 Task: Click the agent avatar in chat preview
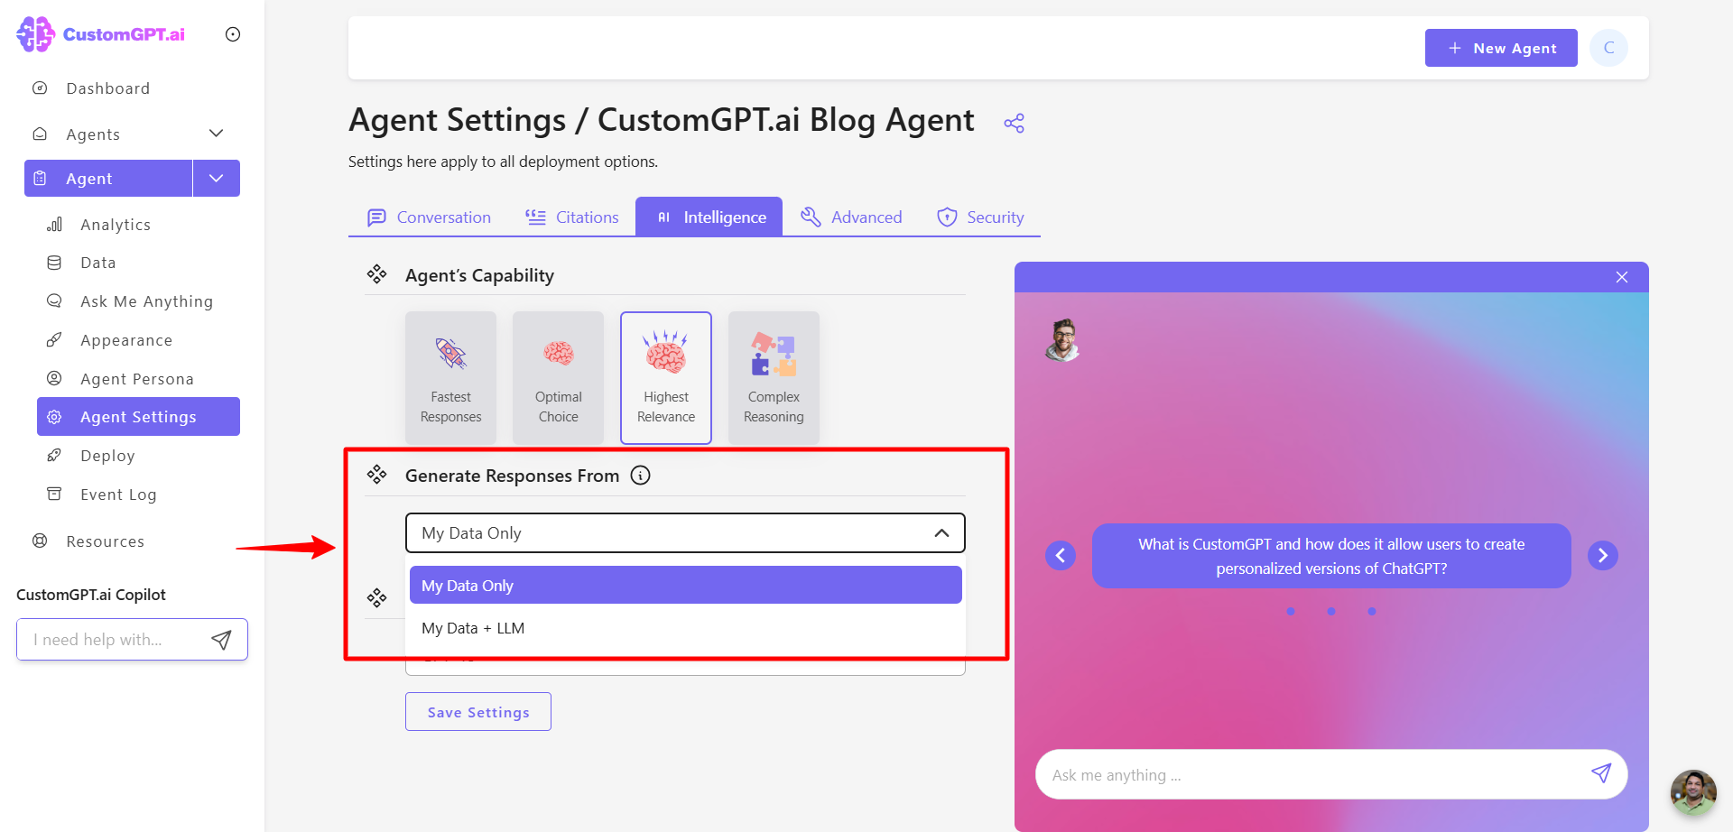point(1063,340)
